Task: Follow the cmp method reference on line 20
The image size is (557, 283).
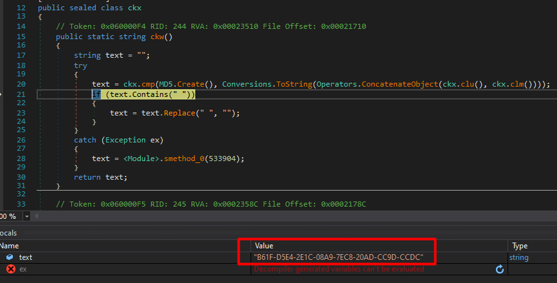Action: coord(148,84)
